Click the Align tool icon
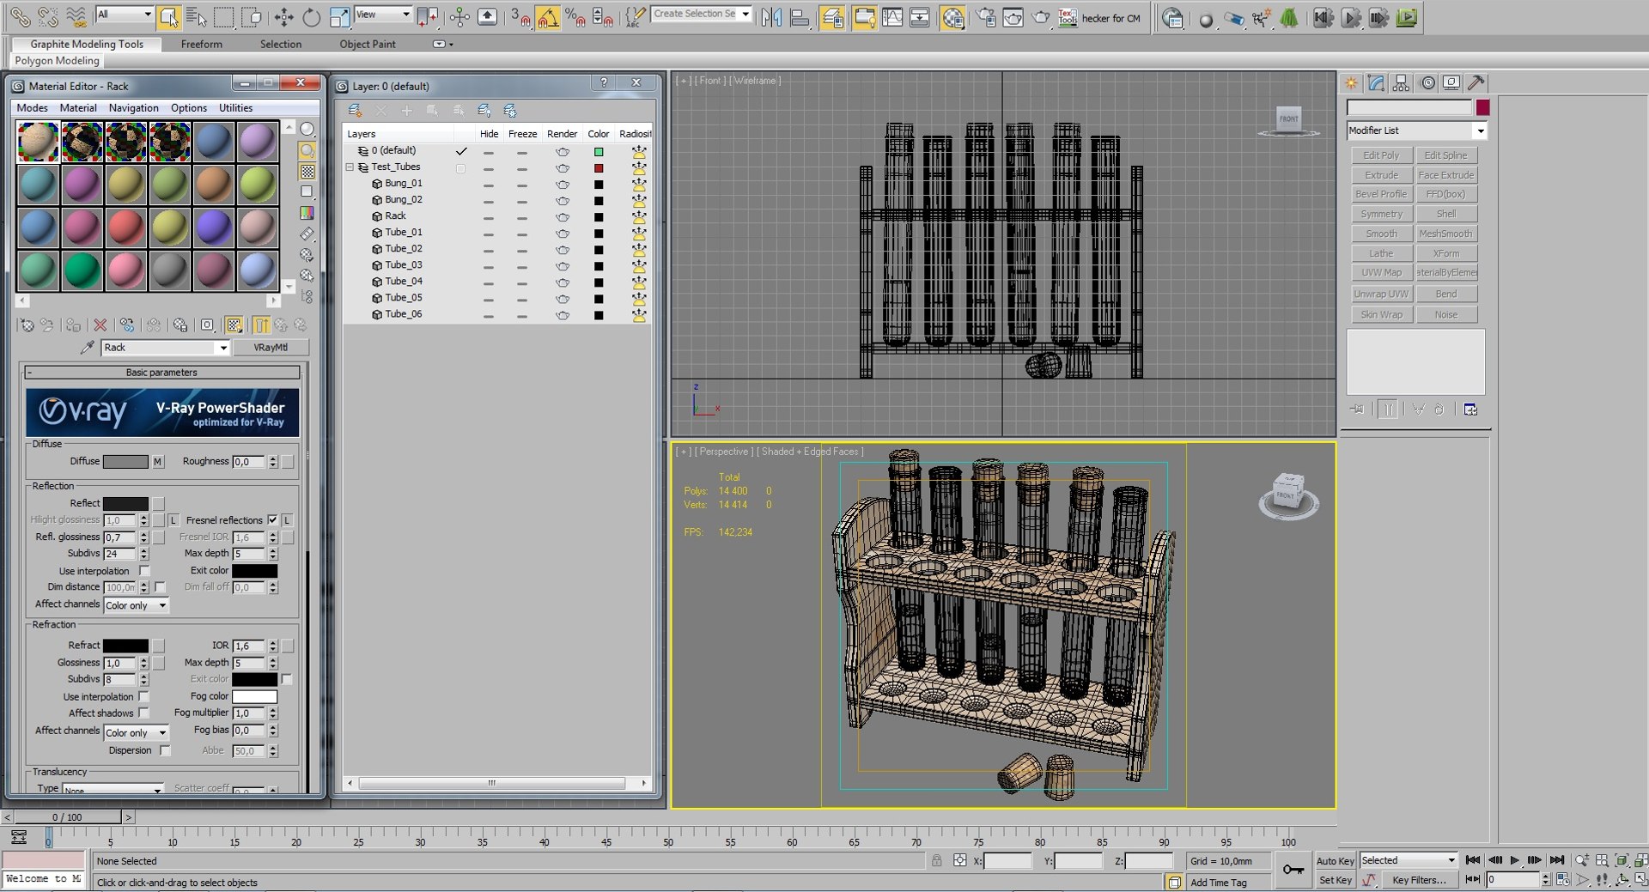This screenshot has height=892, width=1649. pyautogui.click(x=800, y=16)
